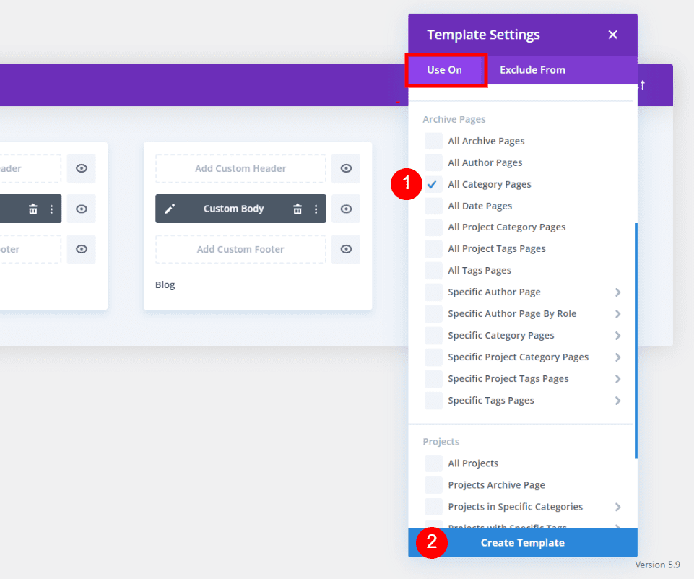Uncheck All Category Pages
The width and height of the screenshot is (694, 579).
tap(433, 184)
